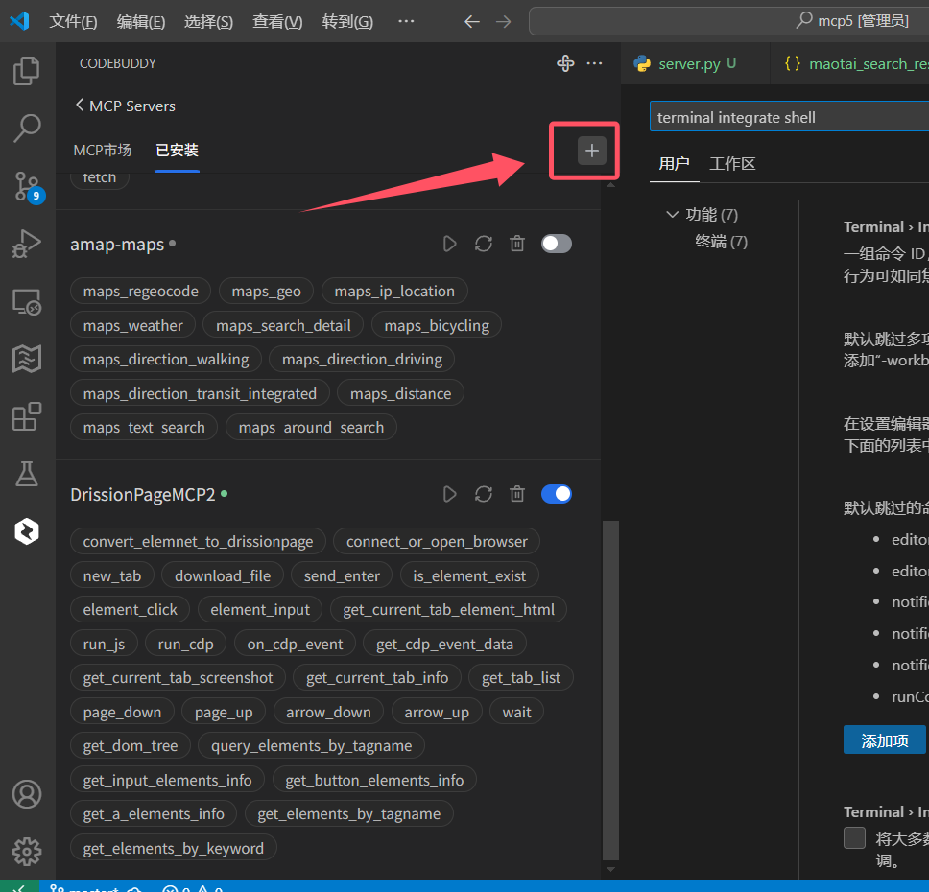
Task: Open CodeBuddy panel more actions menu
Action: click(594, 63)
